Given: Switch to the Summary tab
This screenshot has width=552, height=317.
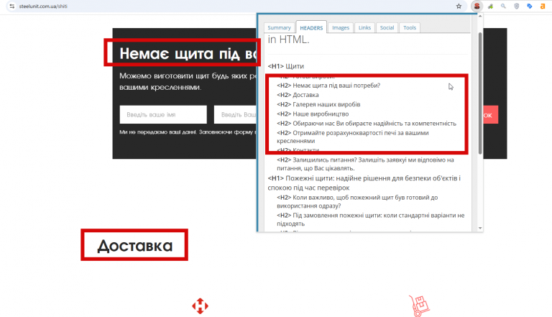Looking at the screenshot, I should (x=279, y=27).
